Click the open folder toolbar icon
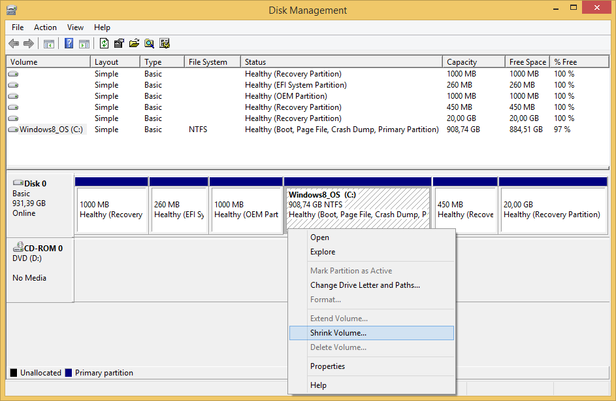 135,44
